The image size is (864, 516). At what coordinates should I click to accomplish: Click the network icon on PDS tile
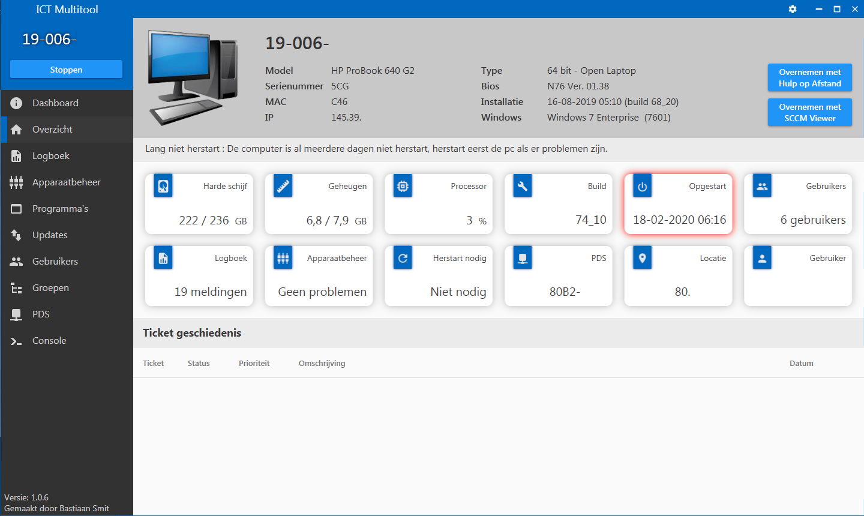[x=523, y=259]
